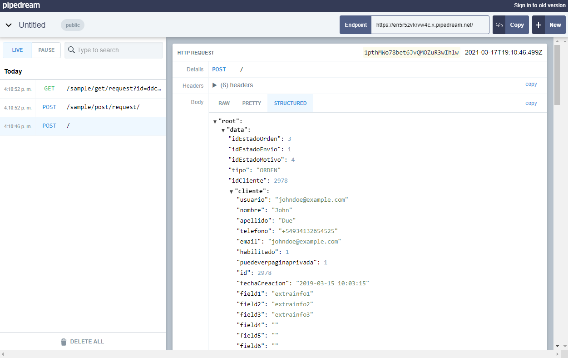Click the "ORDEN" tipo value

point(269,170)
